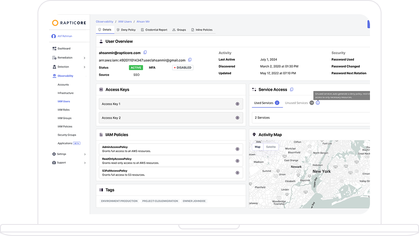Viewport: 419px width, 236px height.
Task: Expand Access Key 2 row
Action: pyautogui.click(x=237, y=118)
